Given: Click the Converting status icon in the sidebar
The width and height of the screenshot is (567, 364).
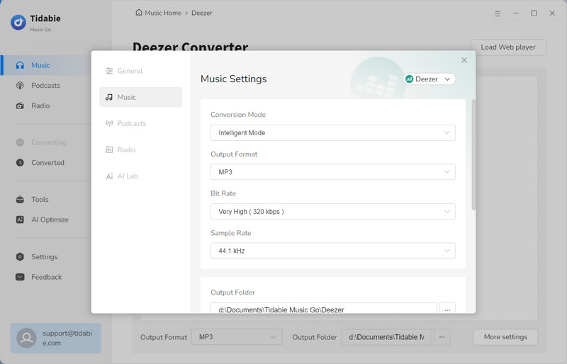Looking at the screenshot, I should (x=20, y=142).
